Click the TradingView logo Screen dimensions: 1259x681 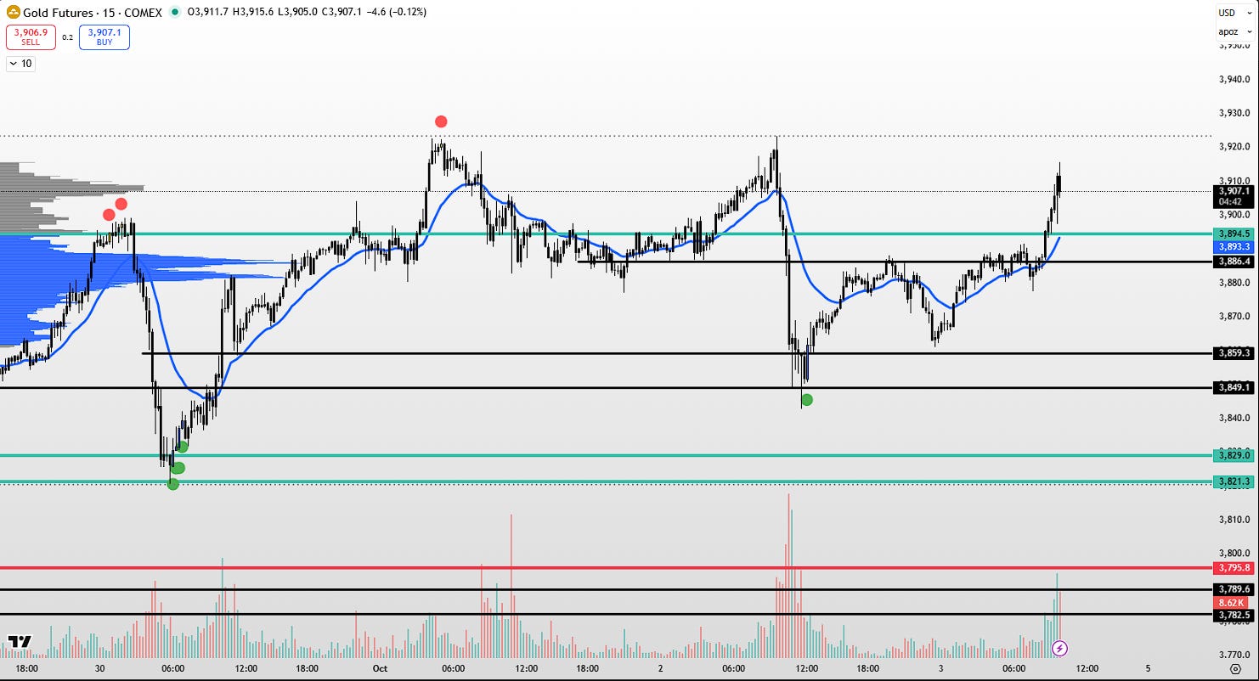click(20, 643)
